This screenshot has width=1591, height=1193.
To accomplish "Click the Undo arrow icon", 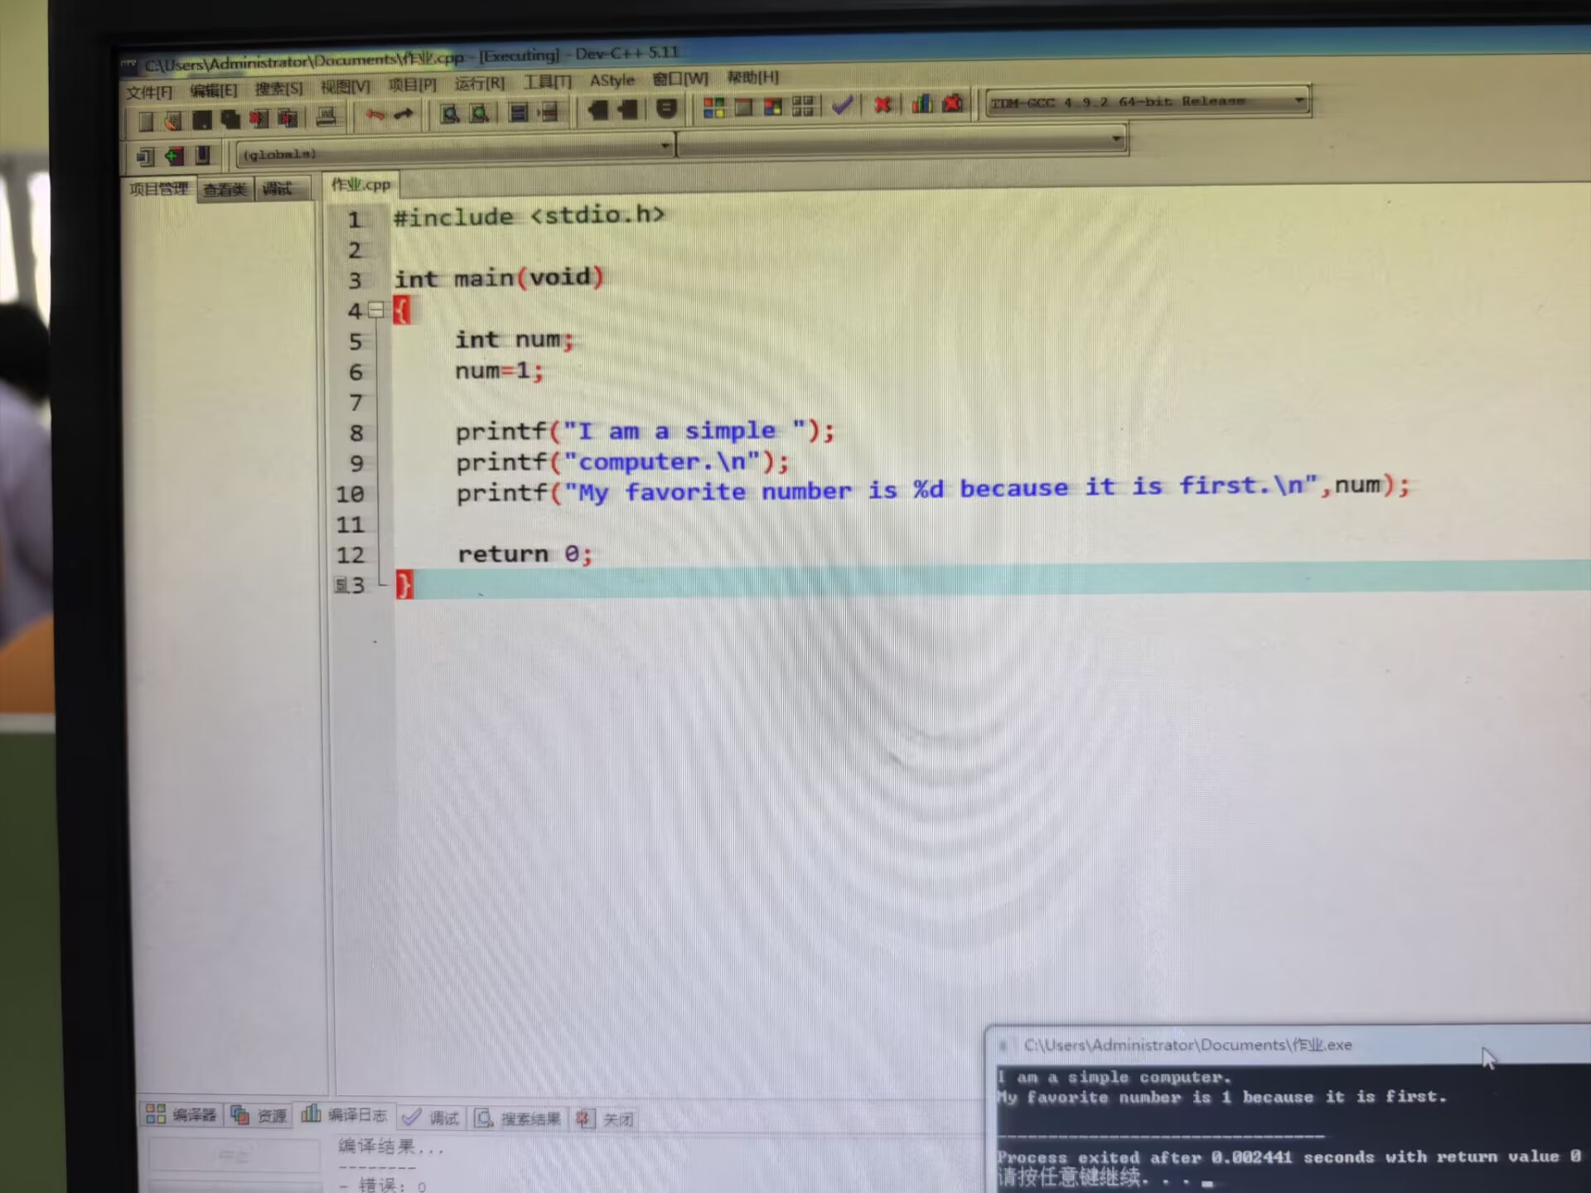I will coord(375,115).
